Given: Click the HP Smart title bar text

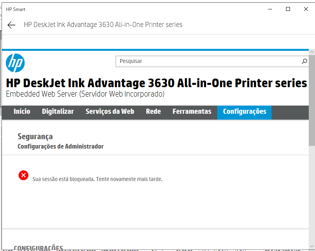Looking at the screenshot, I should pyautogui.click(x=16, y=9).
